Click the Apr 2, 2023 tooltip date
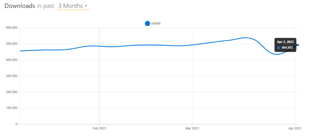 tap(285, 42)
